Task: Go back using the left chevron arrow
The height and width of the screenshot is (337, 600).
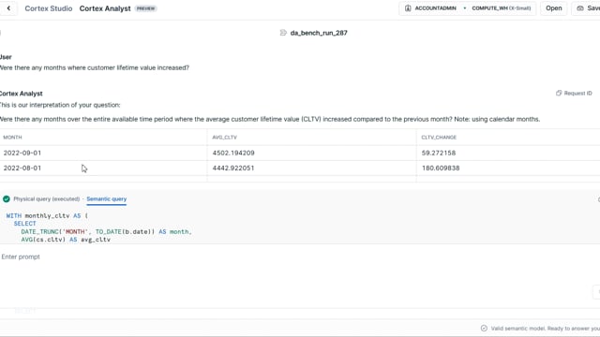Action: (x=8, y=8)
